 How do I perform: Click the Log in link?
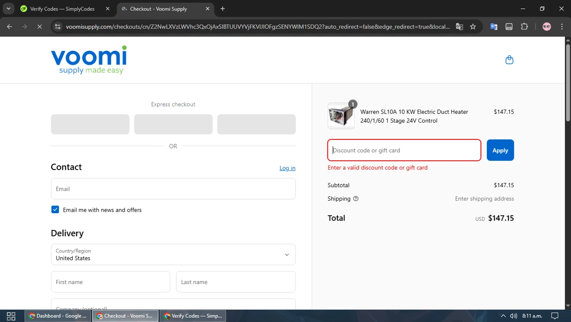coord(287,168)
